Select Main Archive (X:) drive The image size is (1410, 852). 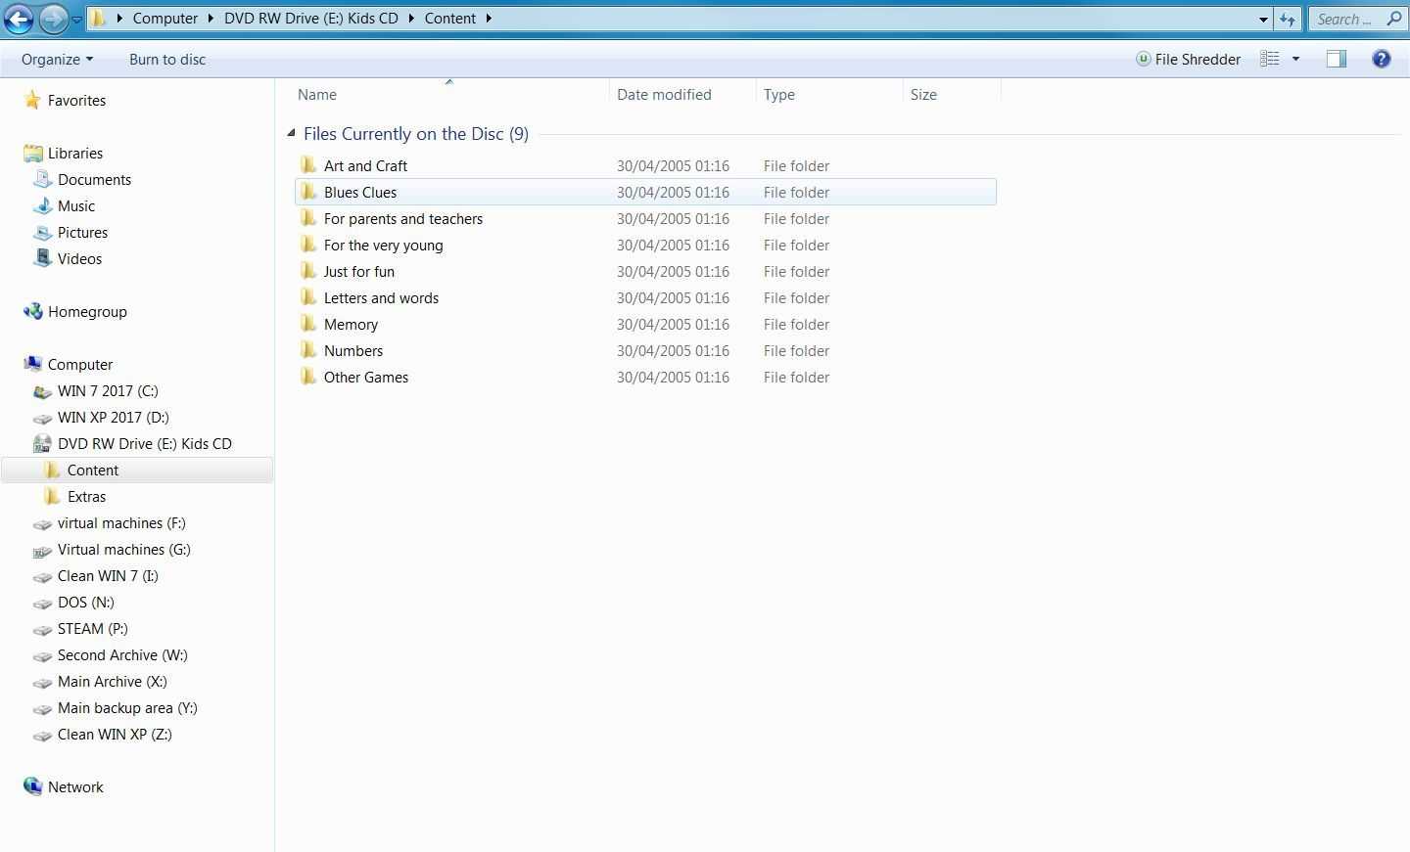[112, 681]
